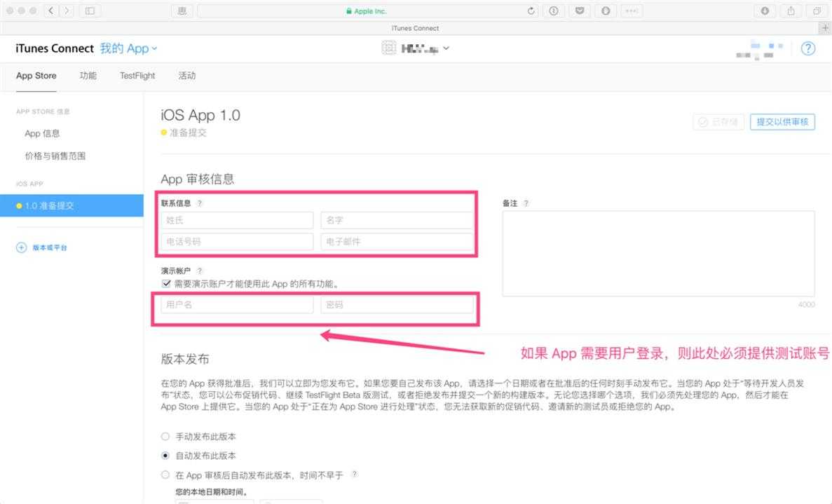The image size is (832, 504).
Task: Click the help icon beside 演示账户
Action: click(200, 271)
